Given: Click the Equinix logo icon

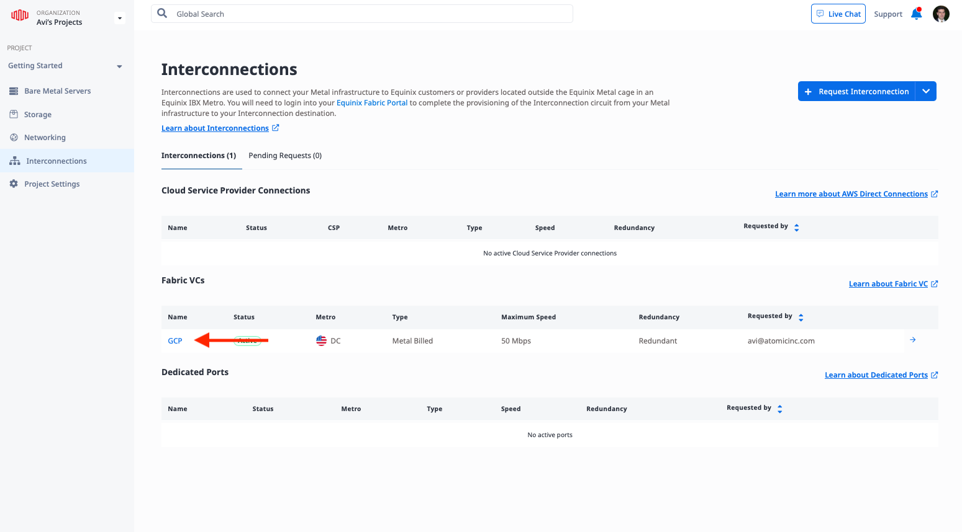Looking at the screenshot, I should coord(20,15).
